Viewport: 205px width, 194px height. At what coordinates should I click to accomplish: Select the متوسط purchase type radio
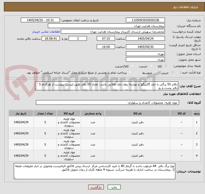pos(156,72)
